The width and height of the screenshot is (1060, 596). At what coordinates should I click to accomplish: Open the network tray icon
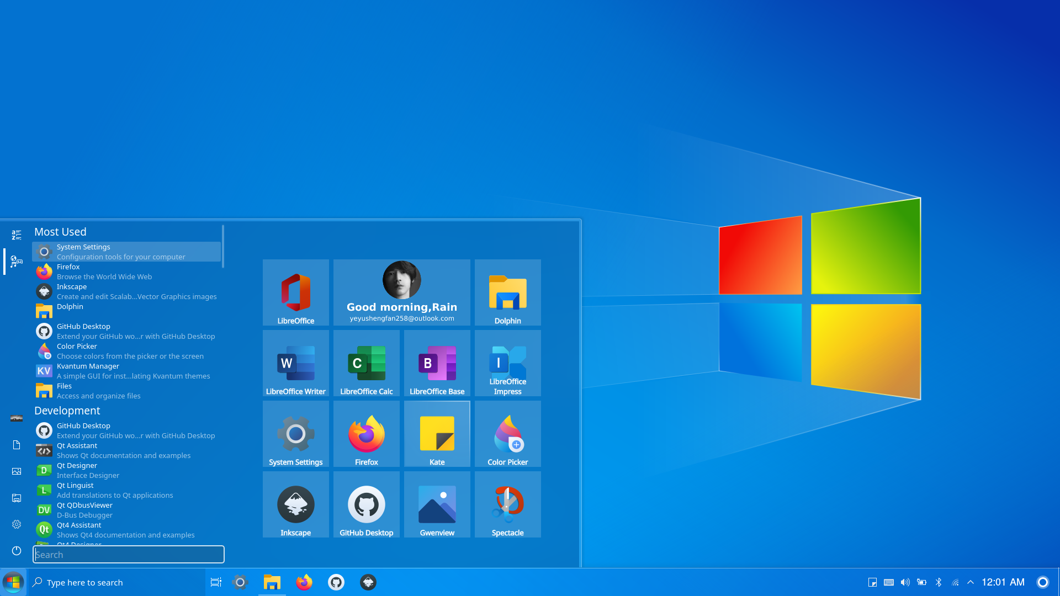(x=955, y=582)
